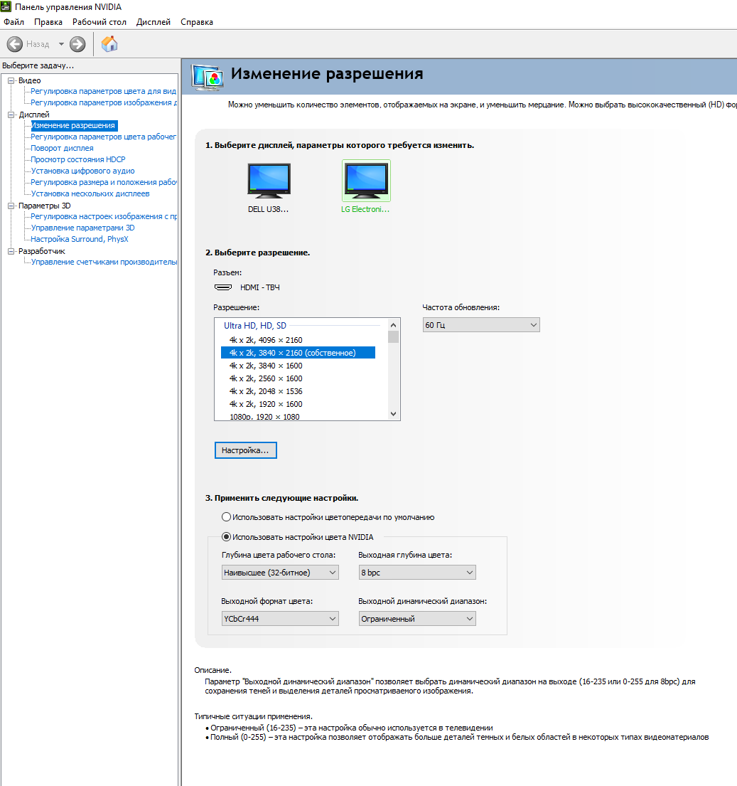737x786 pixels.
Task: Open back history dropdown arrow near Назад
Action: coord(61,44)
